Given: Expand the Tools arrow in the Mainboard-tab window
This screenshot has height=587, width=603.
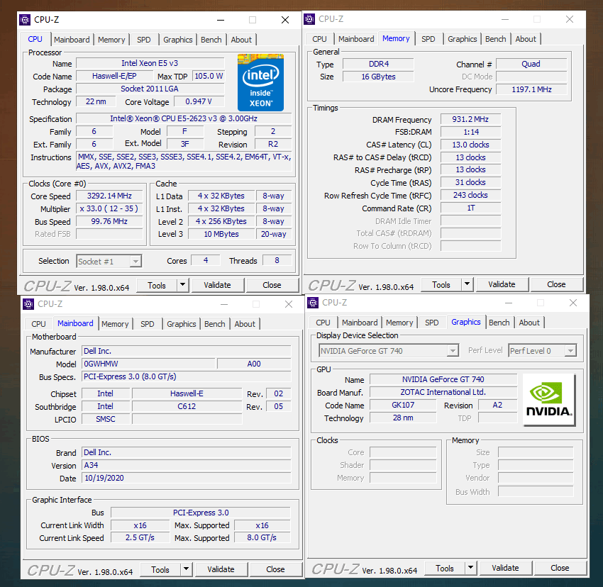Looking at the screenshot, I should pyautogui.click(x=186, y=569).
